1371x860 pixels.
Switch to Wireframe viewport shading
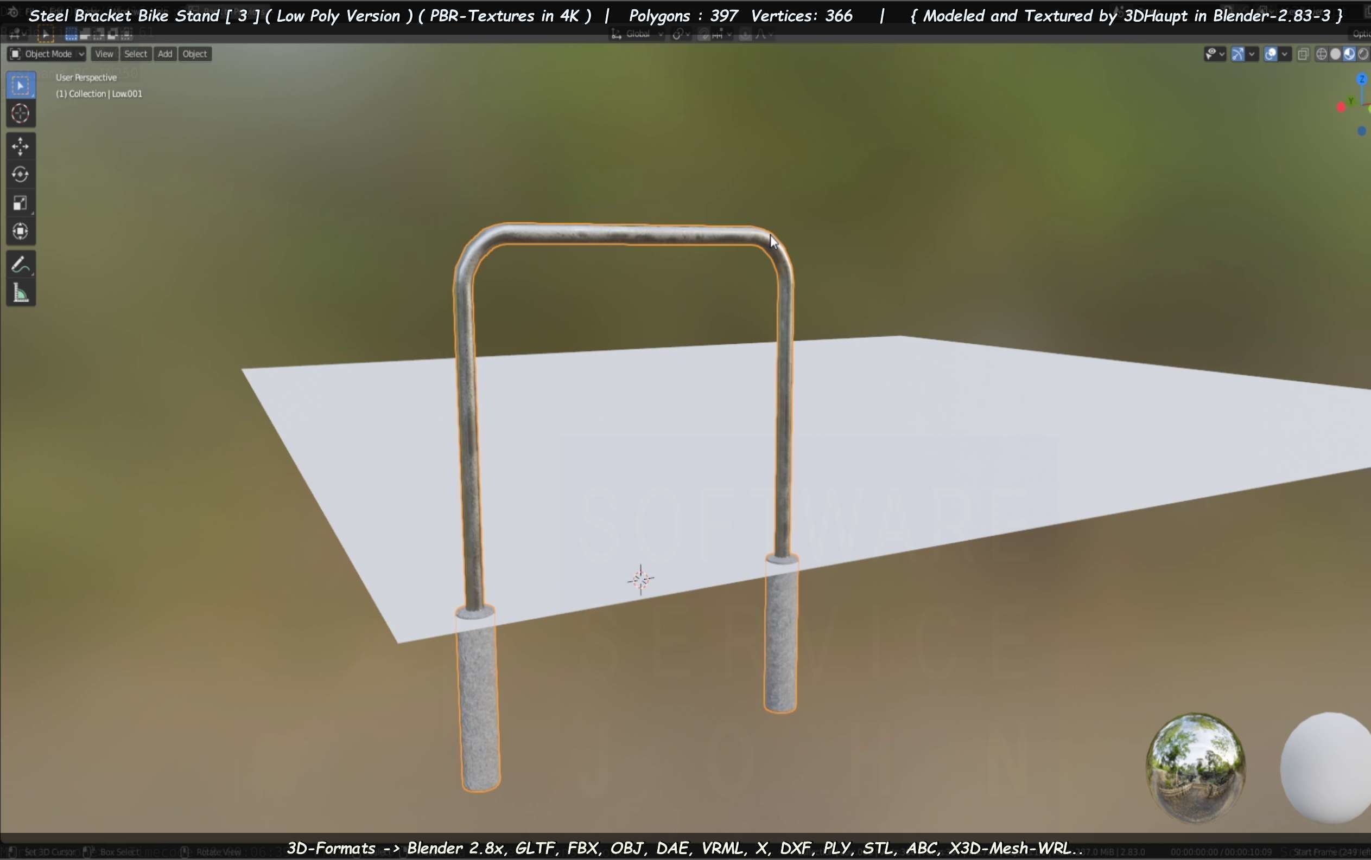click(x=1322, y=54)
